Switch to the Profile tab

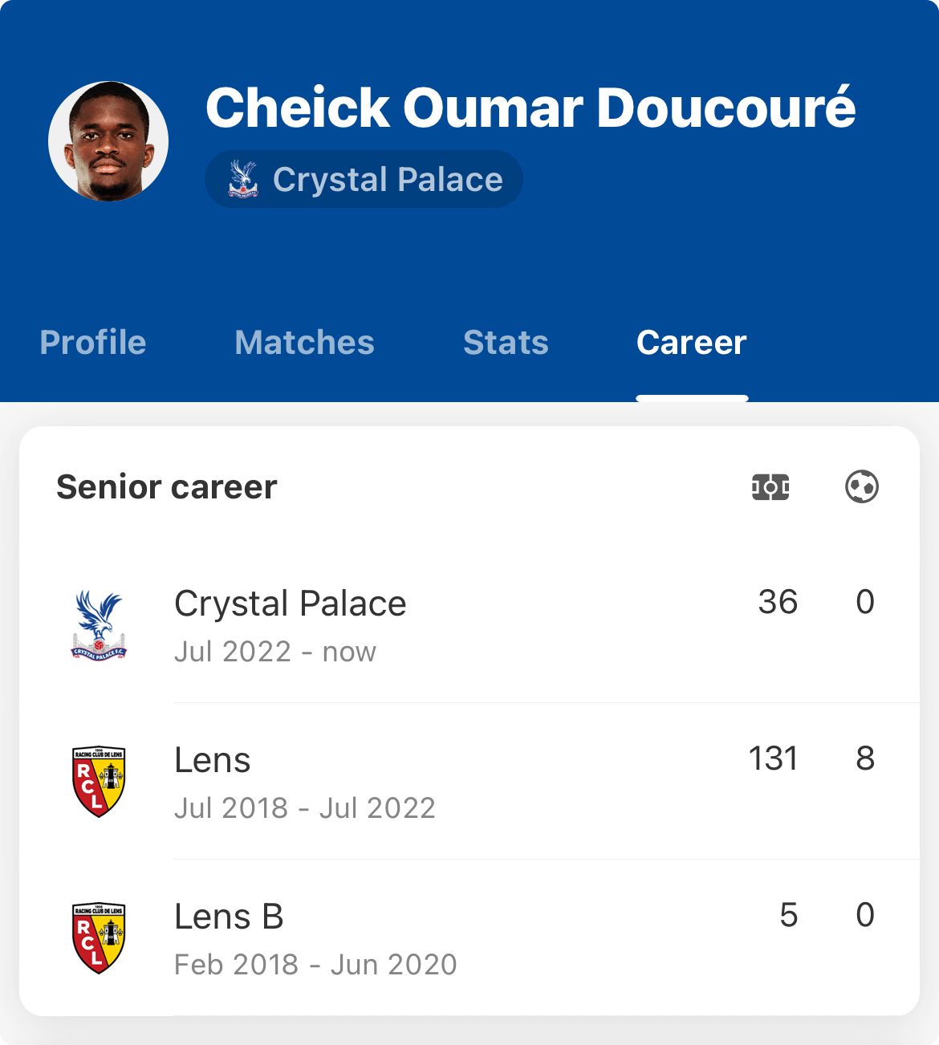coord(93,343)
